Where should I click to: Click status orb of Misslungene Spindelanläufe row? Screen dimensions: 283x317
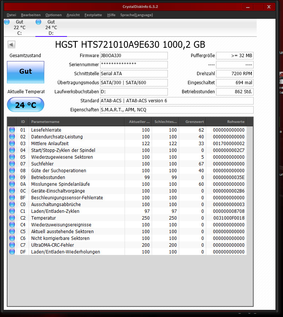tap(12, 184)
